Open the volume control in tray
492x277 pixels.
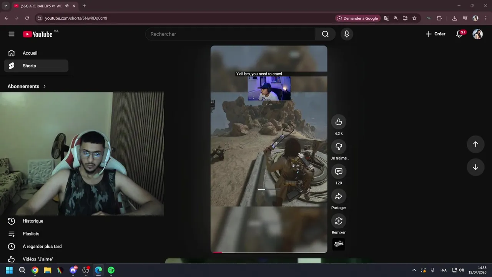461,270
